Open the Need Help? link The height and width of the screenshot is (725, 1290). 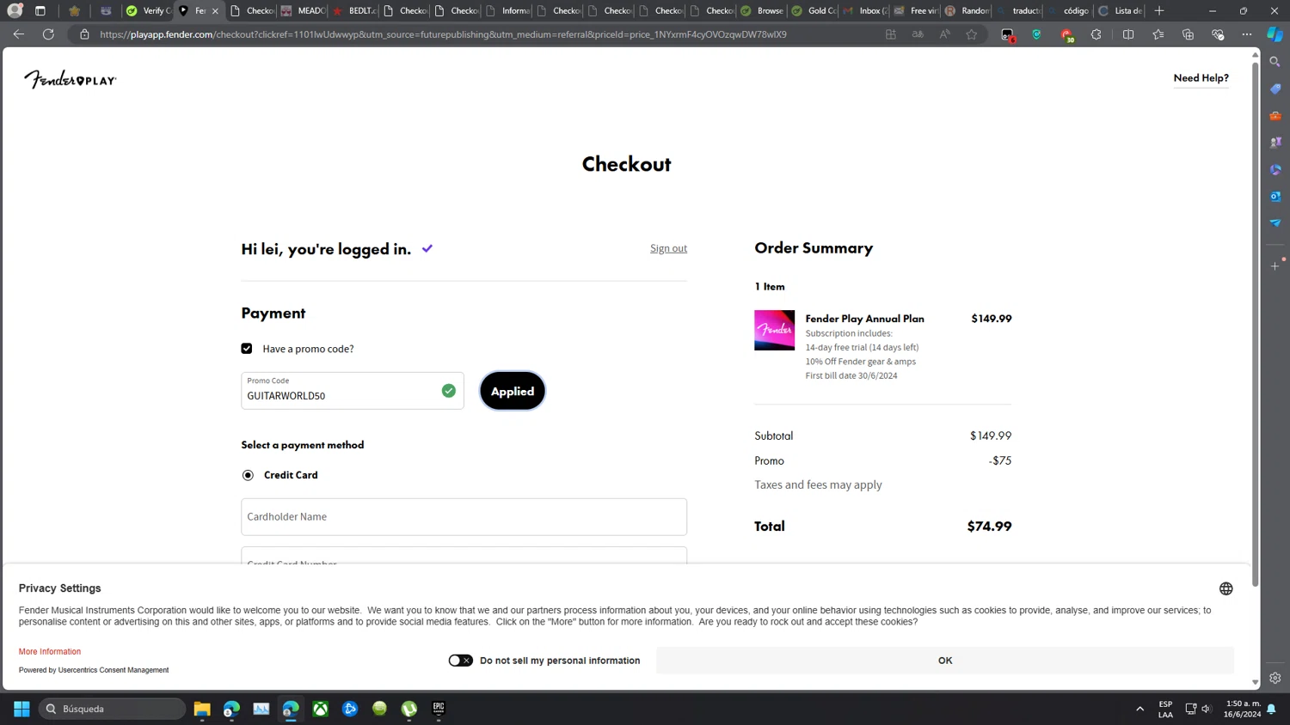1201,78
